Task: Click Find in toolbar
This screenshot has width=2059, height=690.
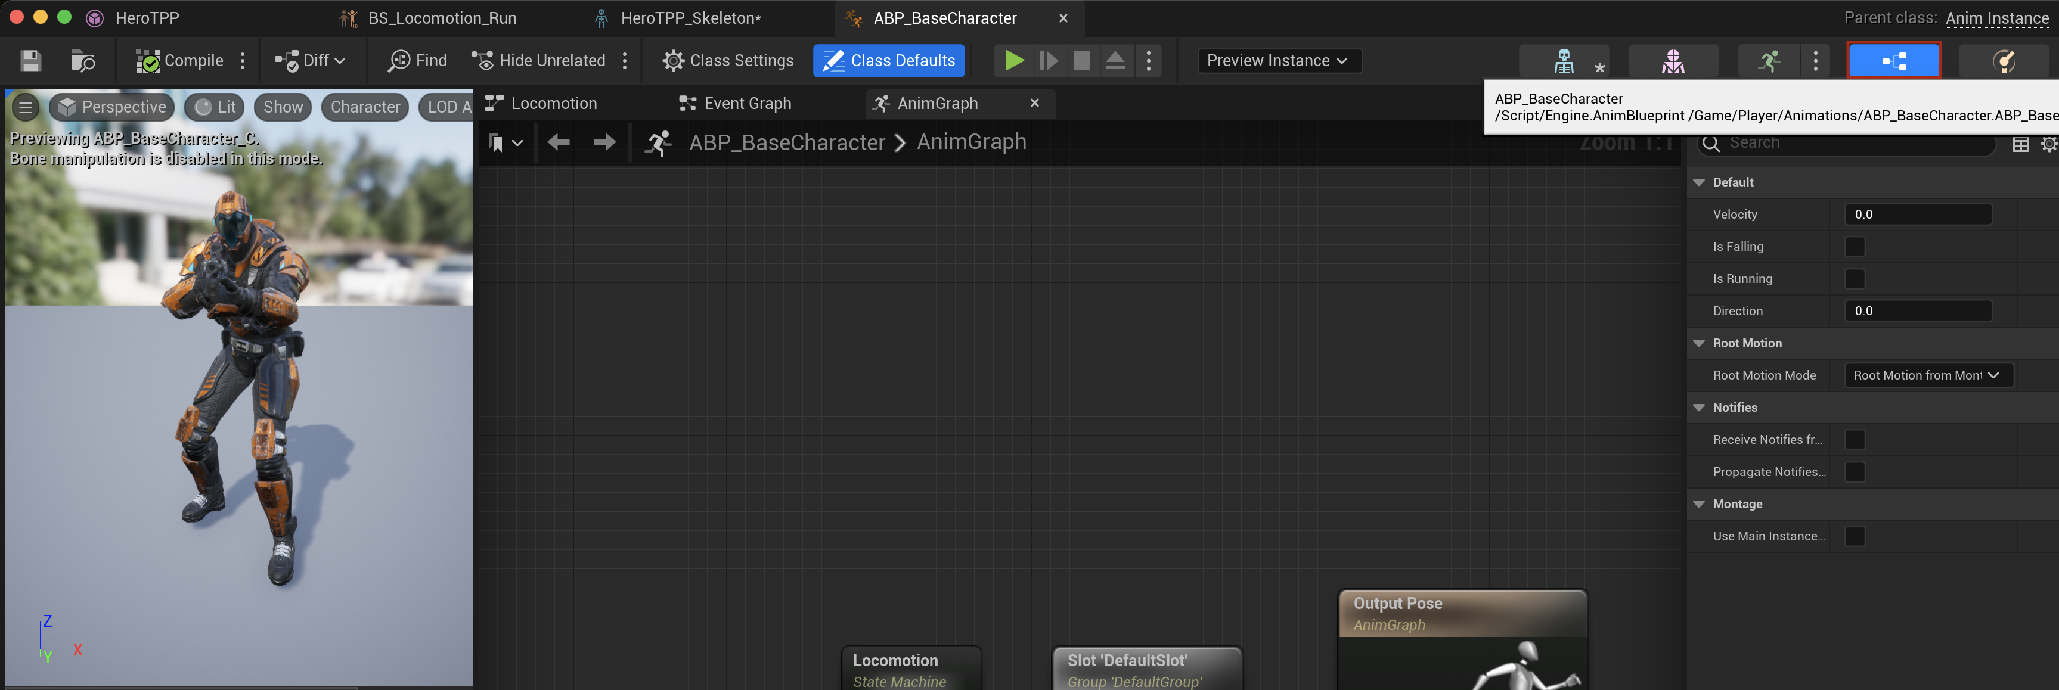Action: click(x=417, y=61)
